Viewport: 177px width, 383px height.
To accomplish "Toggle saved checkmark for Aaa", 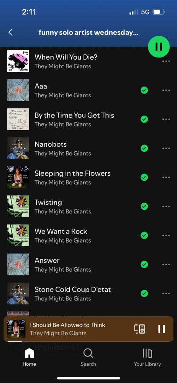I will coord(144,90).
